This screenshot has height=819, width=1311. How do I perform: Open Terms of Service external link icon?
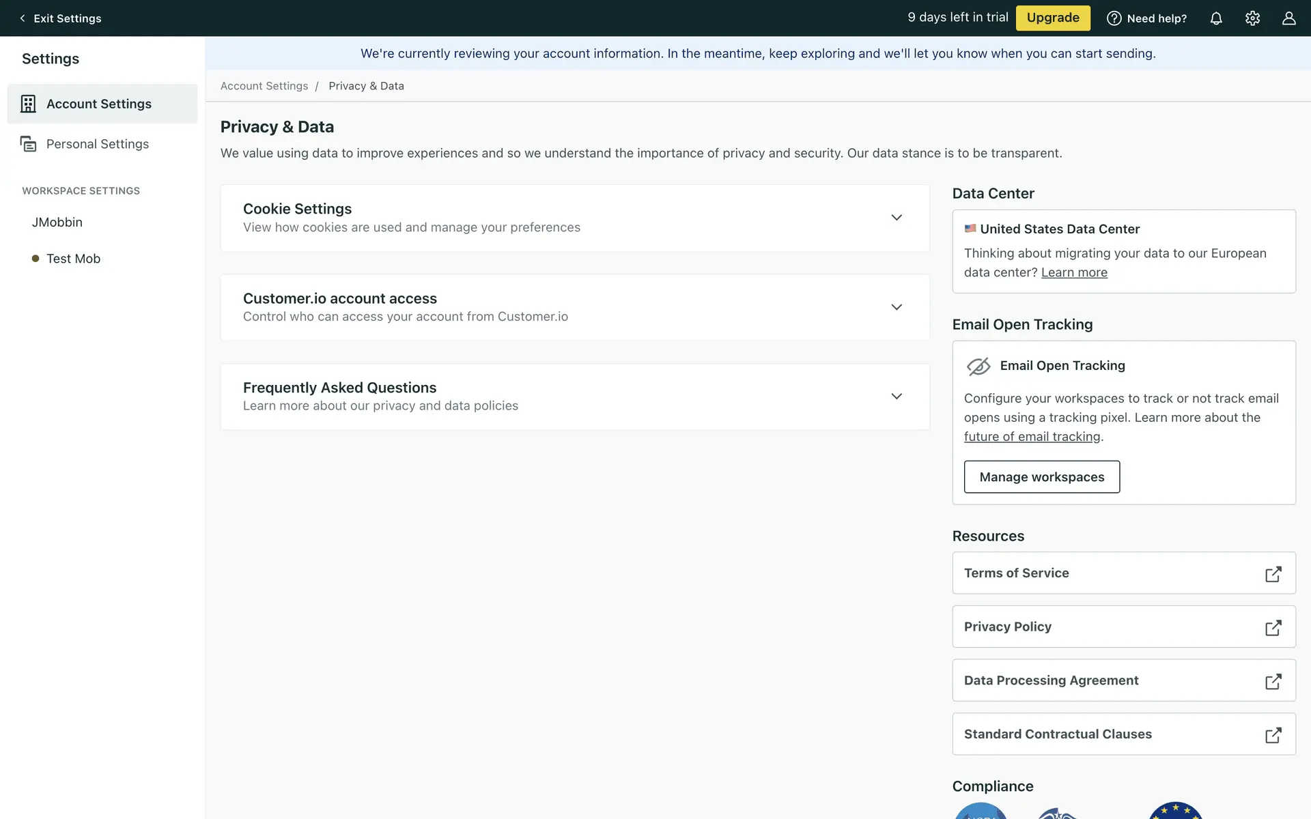(x=1273, y=574)
